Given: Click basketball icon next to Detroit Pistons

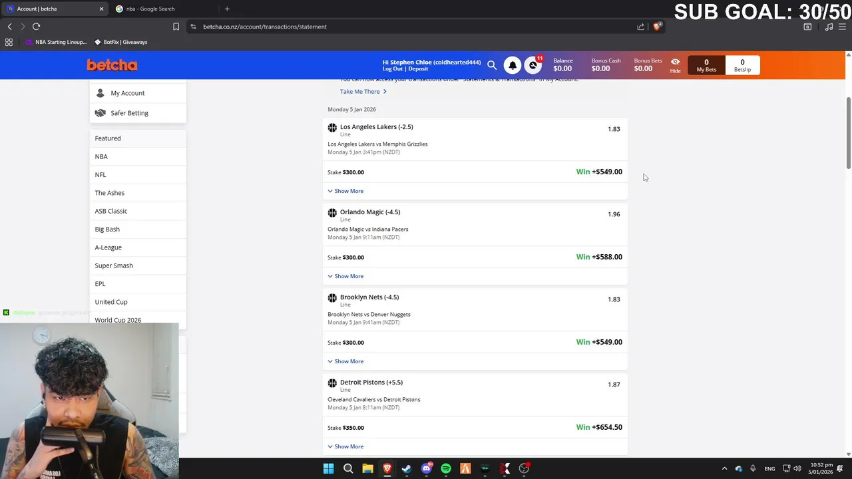Looking at the screenshot, I should tap(332, 383).
